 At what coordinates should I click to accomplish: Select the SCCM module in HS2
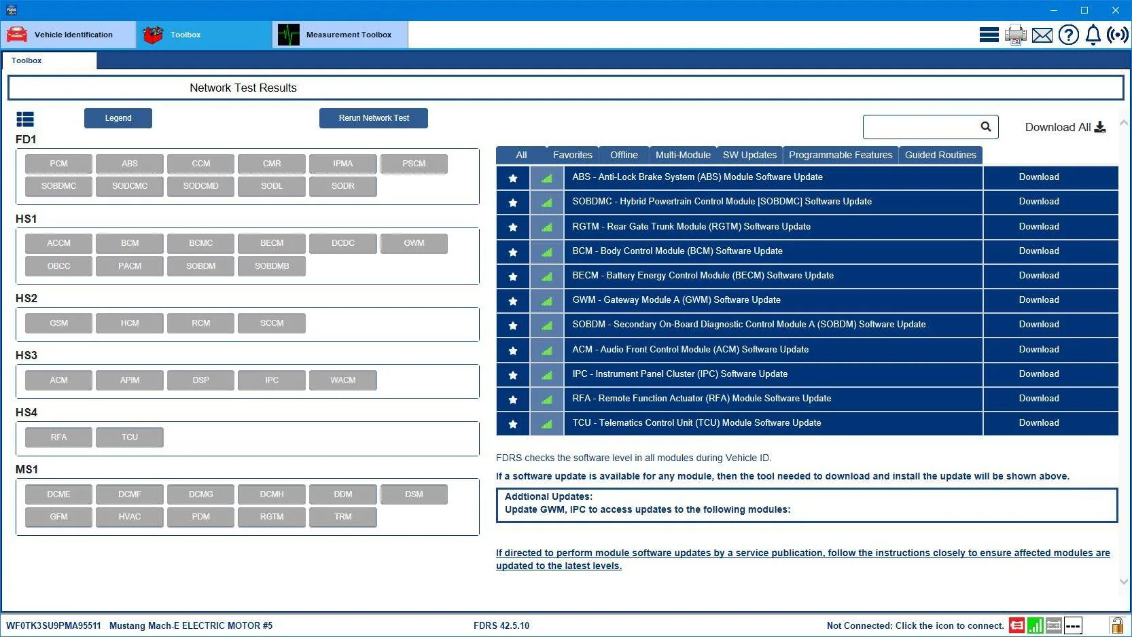pyautogui.click(x=272, y=323)
